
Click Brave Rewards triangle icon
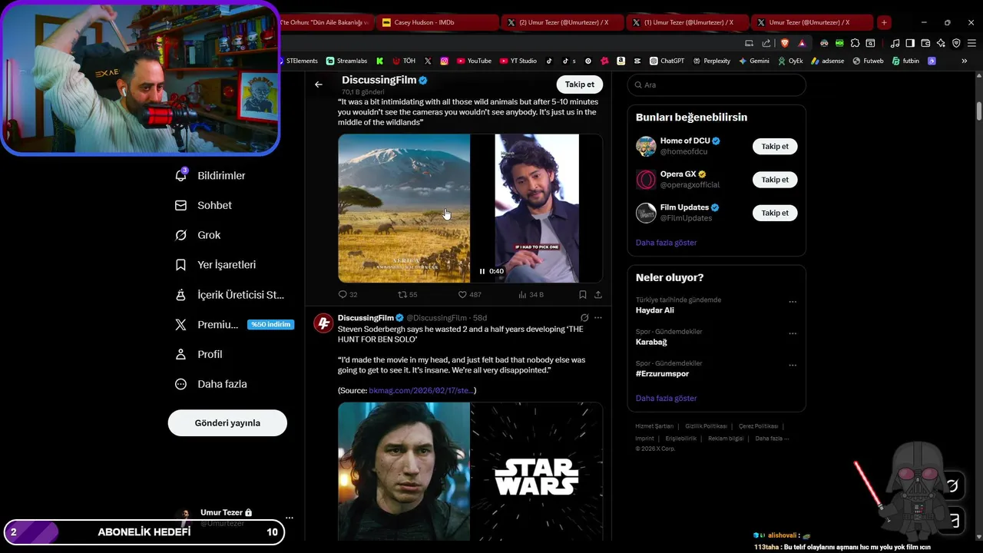802,43
